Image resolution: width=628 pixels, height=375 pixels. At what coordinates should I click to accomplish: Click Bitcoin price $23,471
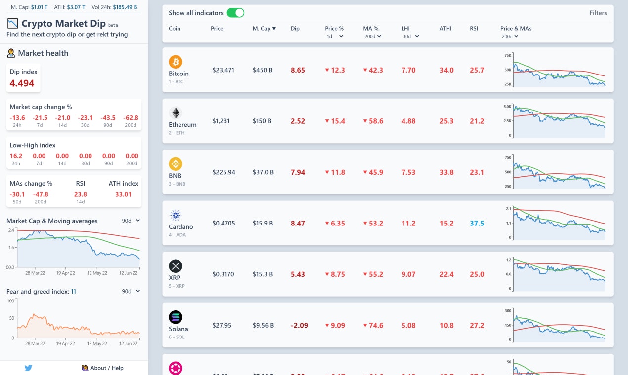pos(223,70)
